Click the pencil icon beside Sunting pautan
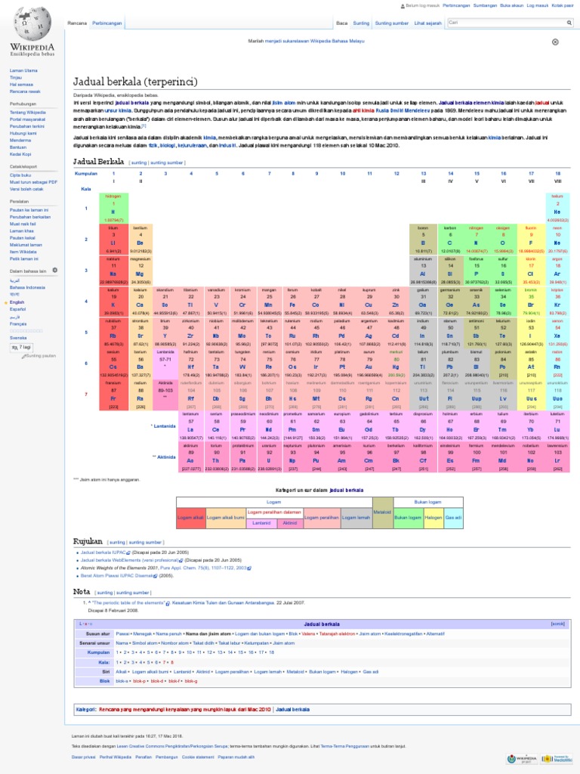580x774 pixels. tap(23, 356)
